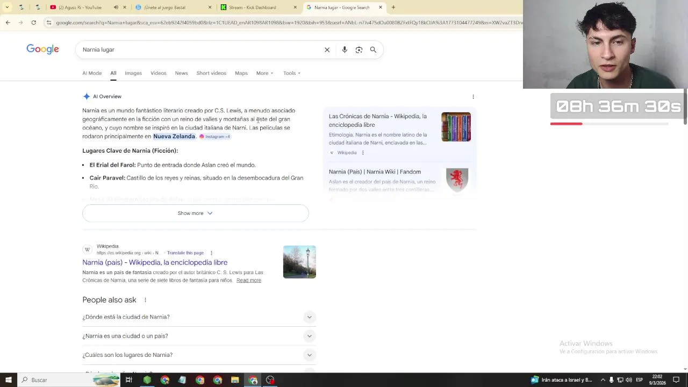Switch to News results tab
The image size is (688, 387).
click(181, 73)
